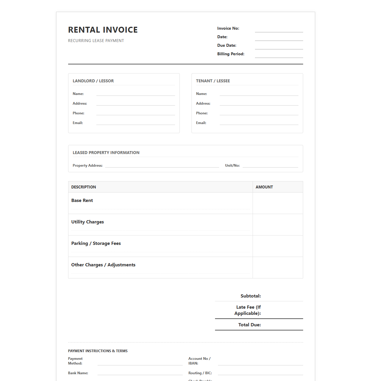Screen dimensions: 371x381
Task: Click the Invoice No field line
Action: [279, 29]
